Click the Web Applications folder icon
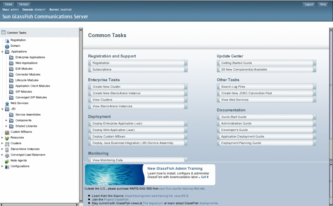The image size is (333, 206). pos(11,63)
